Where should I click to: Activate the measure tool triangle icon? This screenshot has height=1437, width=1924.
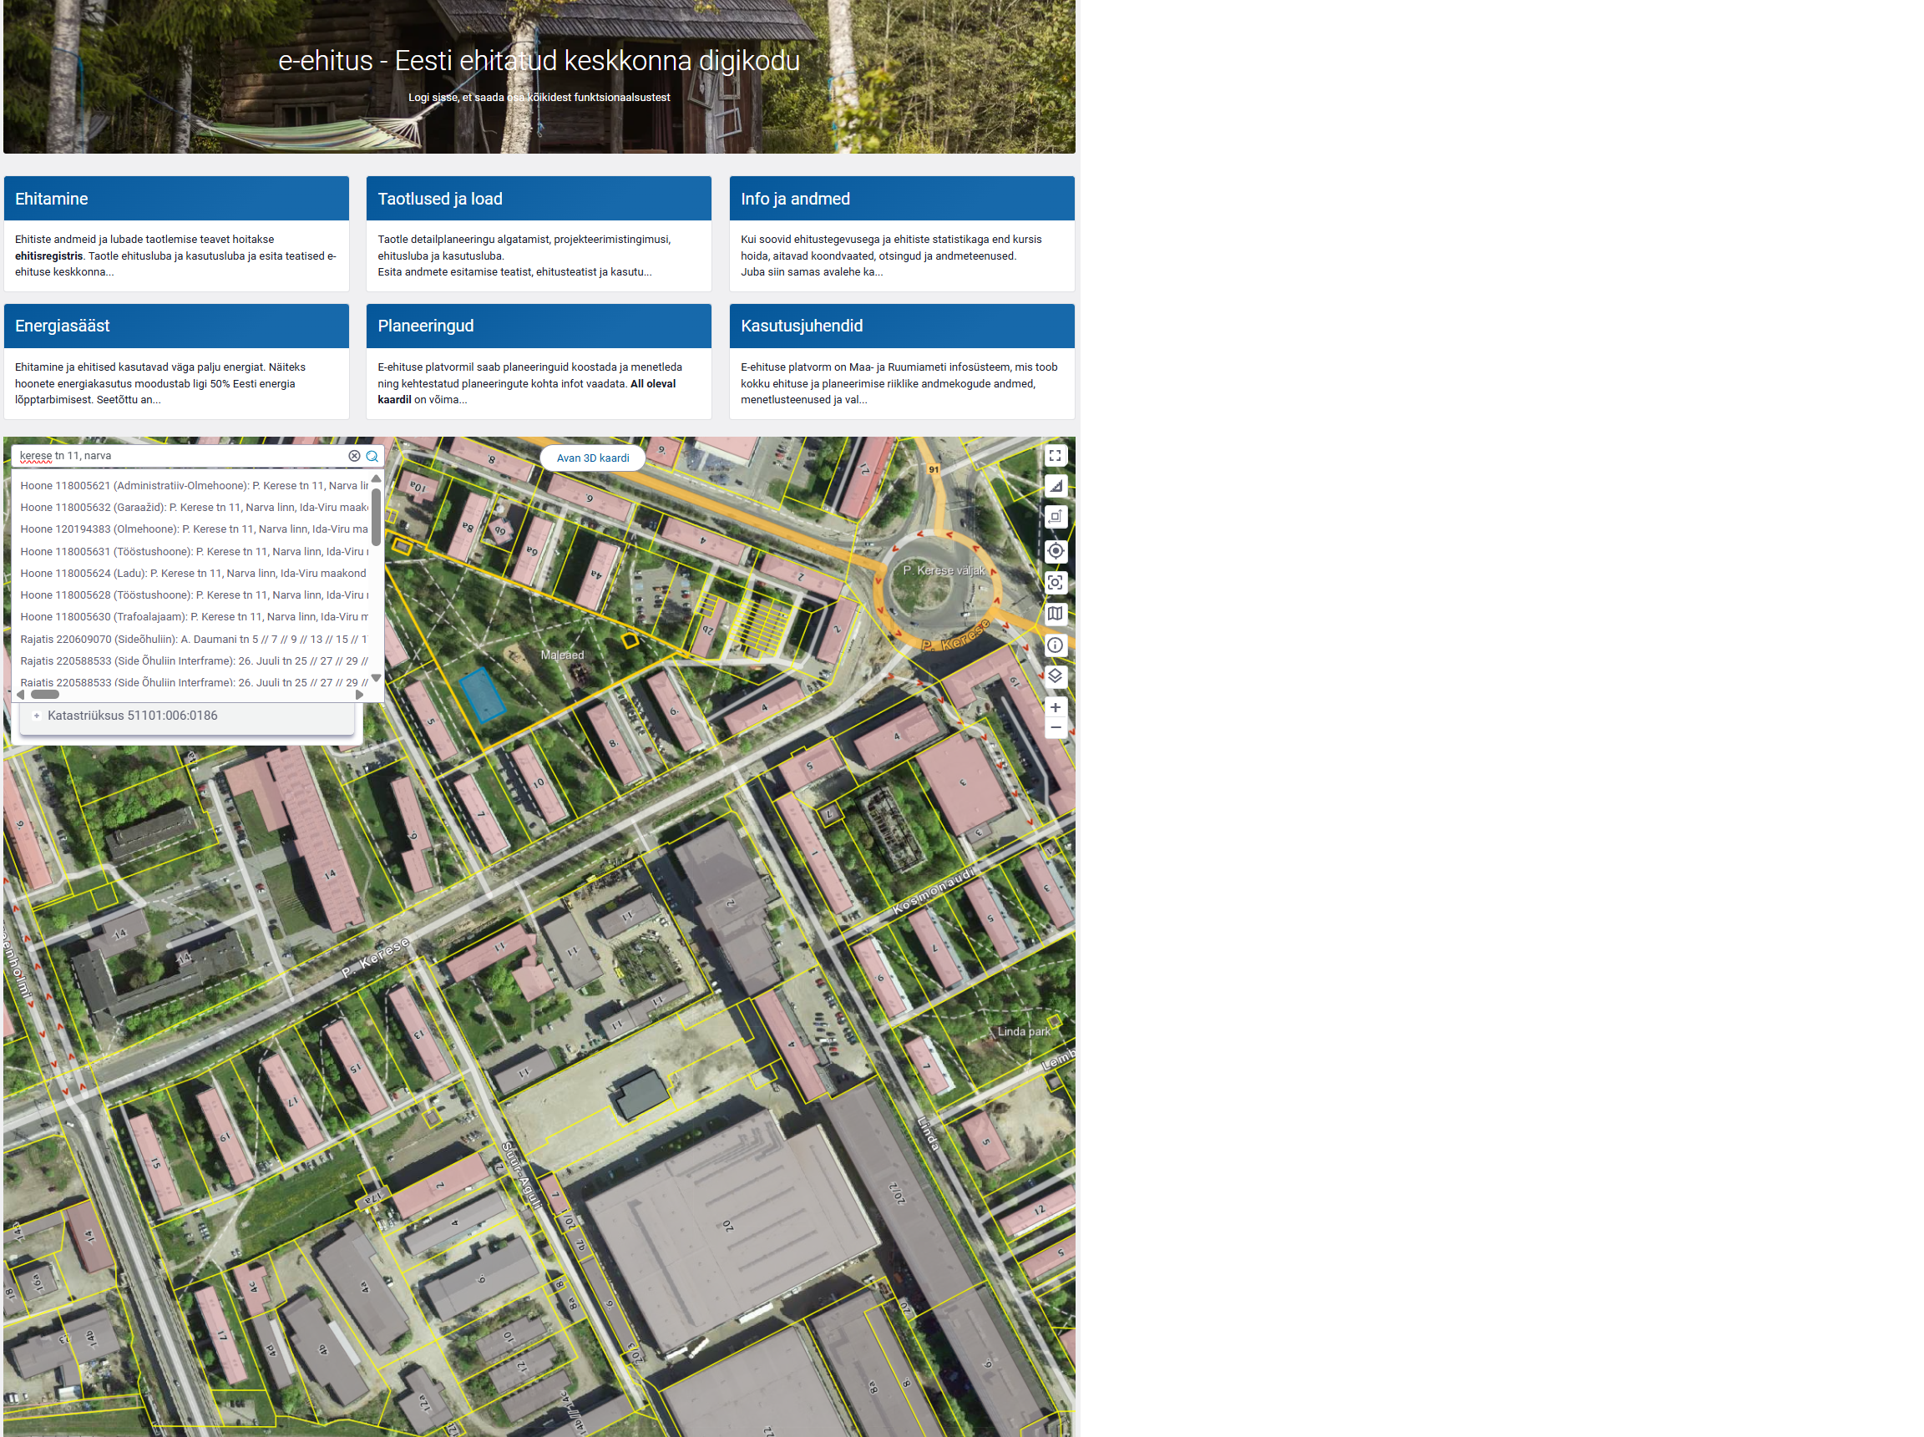(1054, 486)
